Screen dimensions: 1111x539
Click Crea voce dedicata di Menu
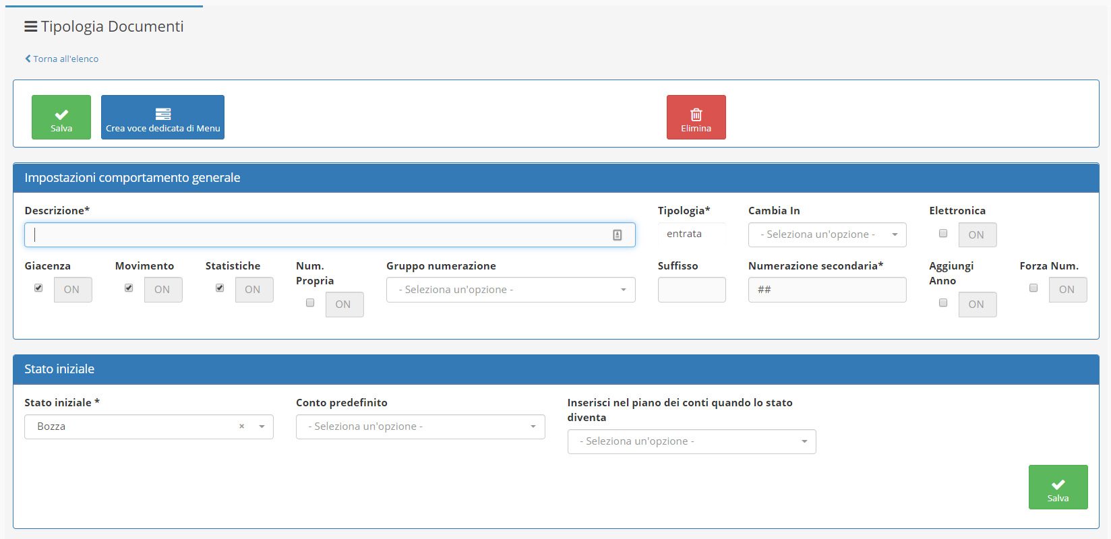tap(162, 117)
